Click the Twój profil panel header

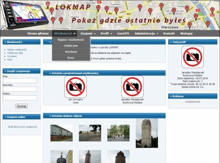pos(193,42)
